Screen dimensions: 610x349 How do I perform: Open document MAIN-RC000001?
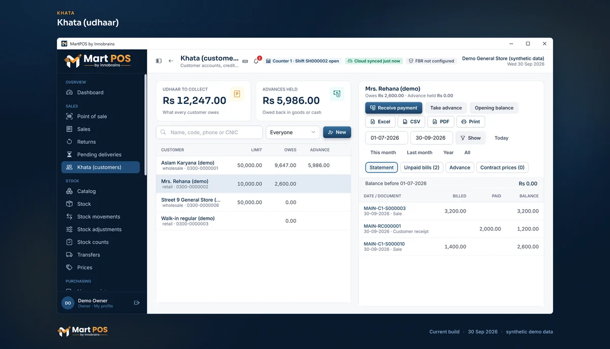382,226
